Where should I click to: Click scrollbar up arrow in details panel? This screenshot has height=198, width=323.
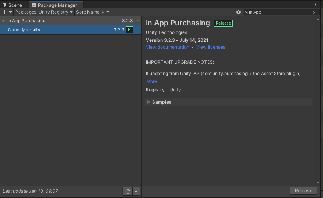318,19
